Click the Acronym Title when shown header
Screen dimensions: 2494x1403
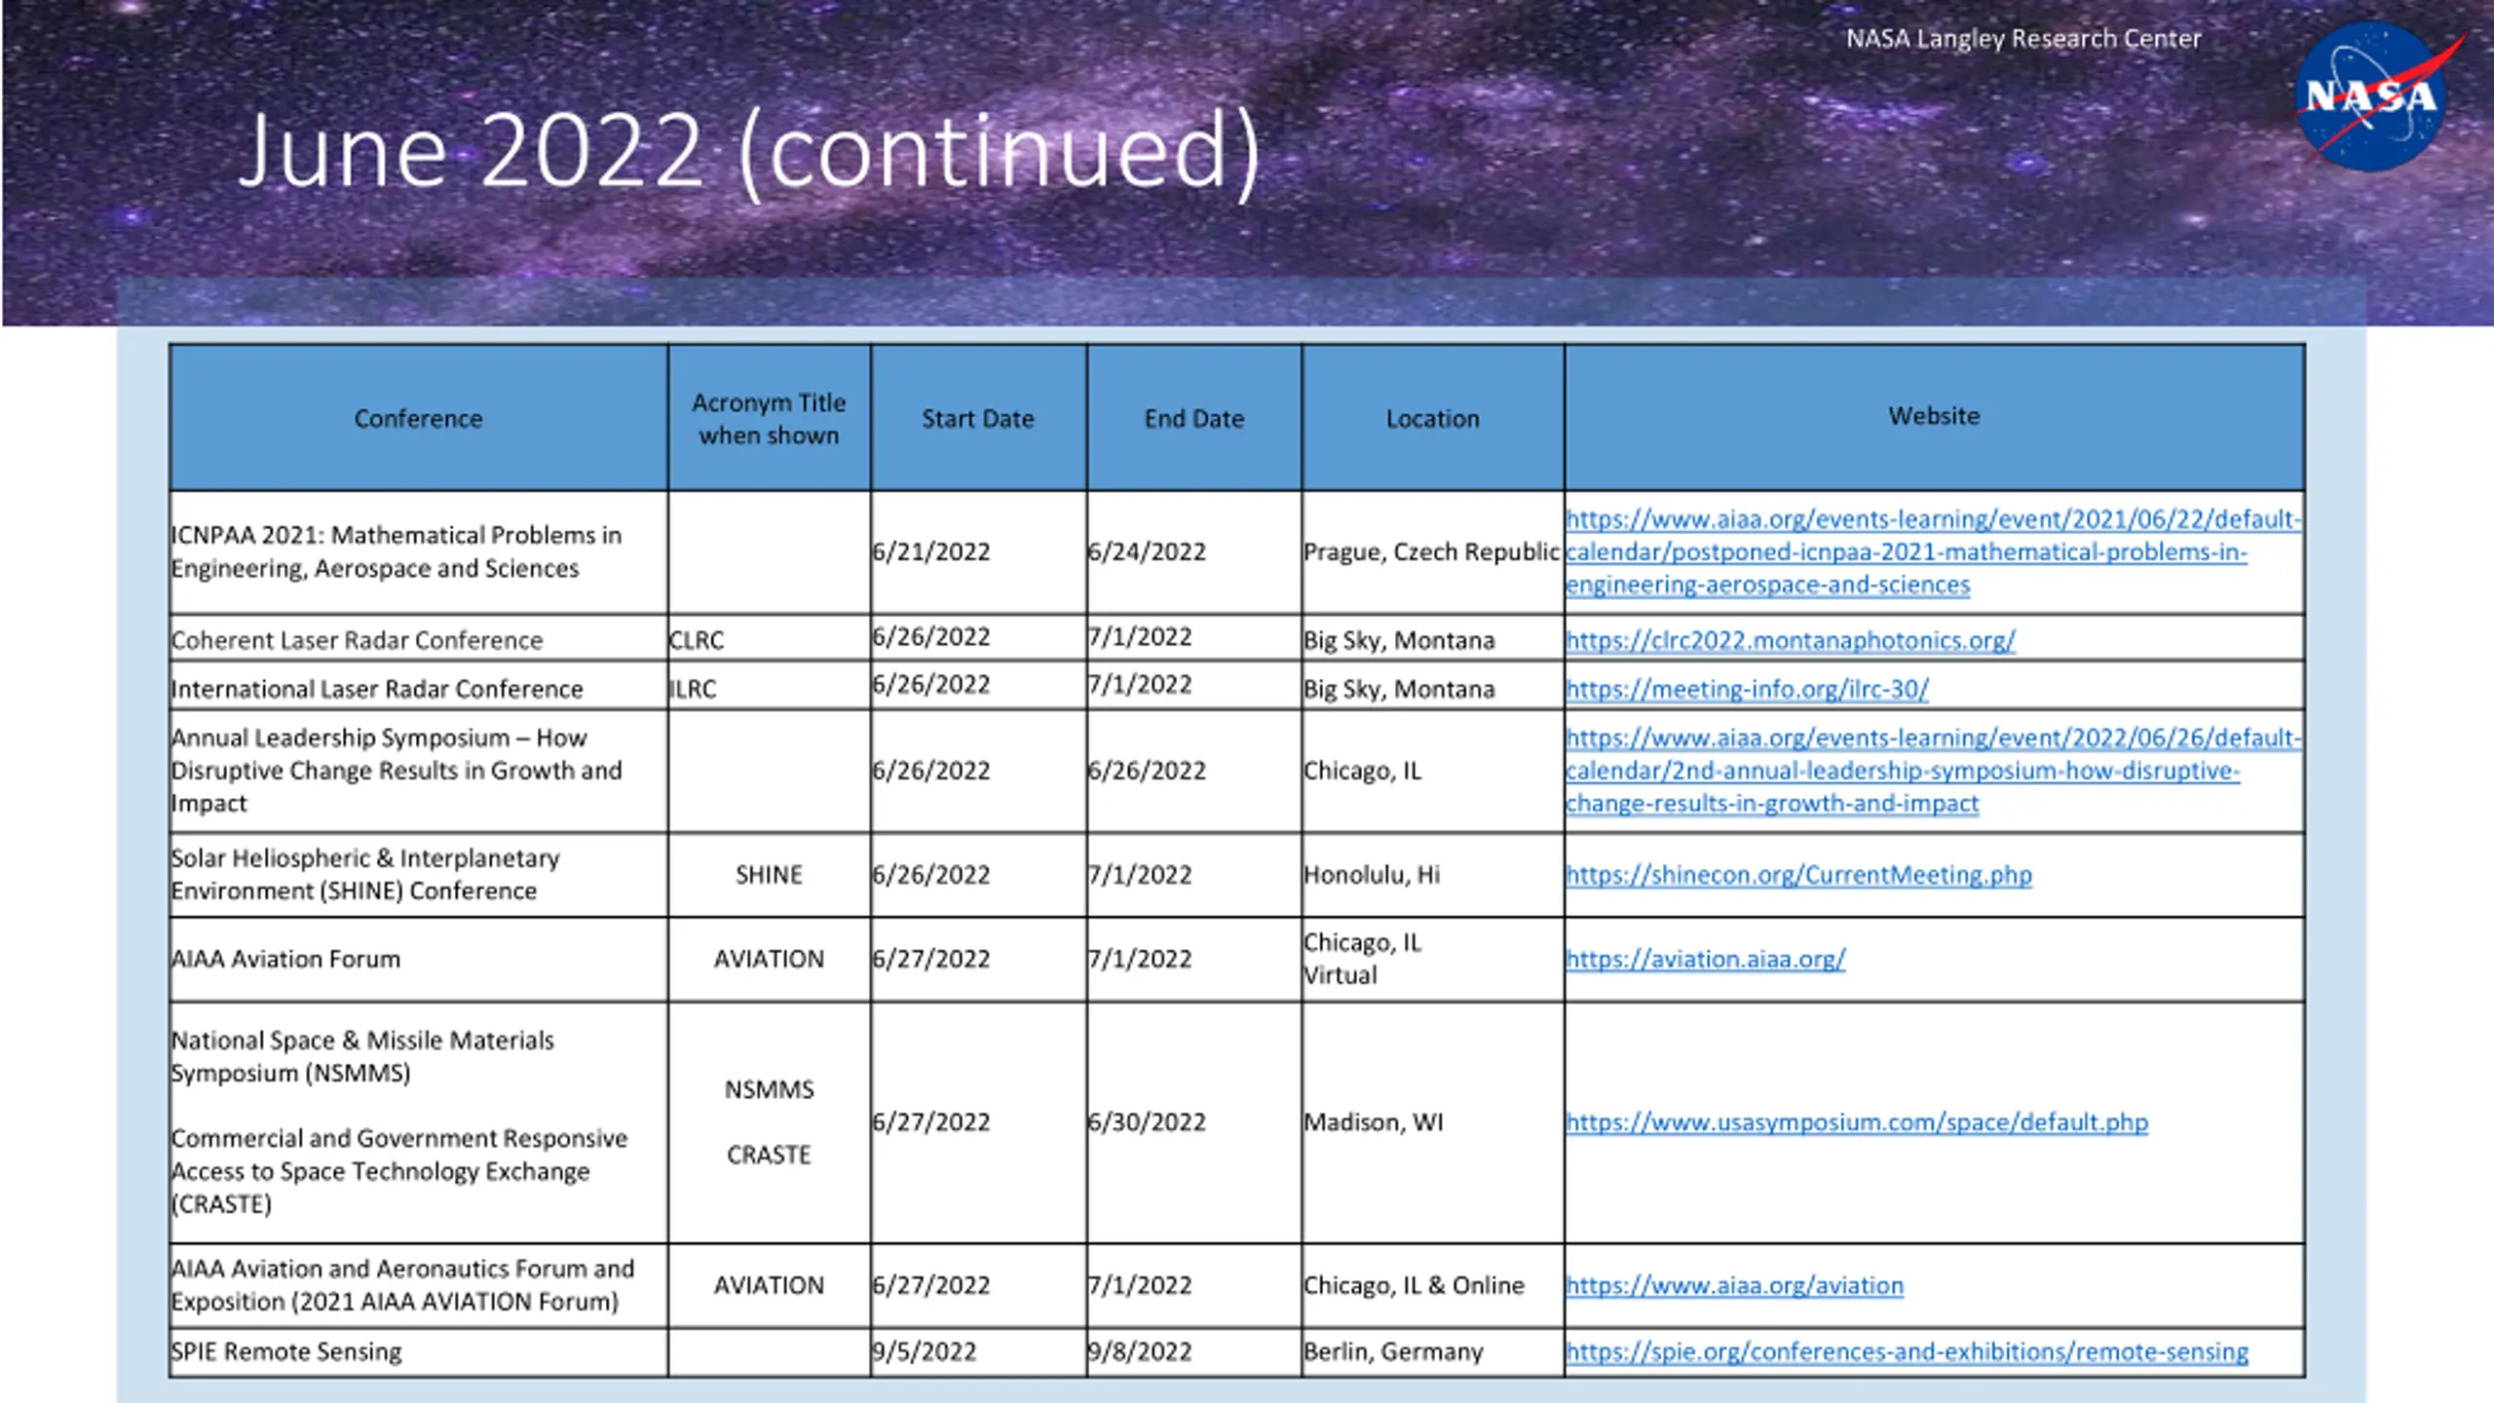pos(769,418)
